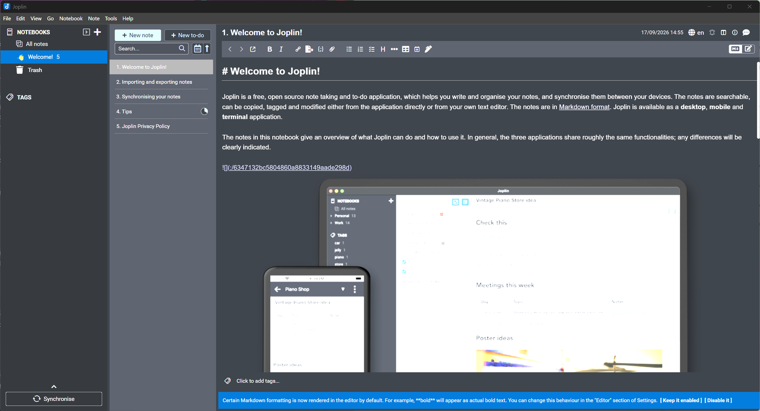Image resolution: width=760 pixels, height=411 pixels.
Task: Open note in external editor
Action: click(253, 49)
